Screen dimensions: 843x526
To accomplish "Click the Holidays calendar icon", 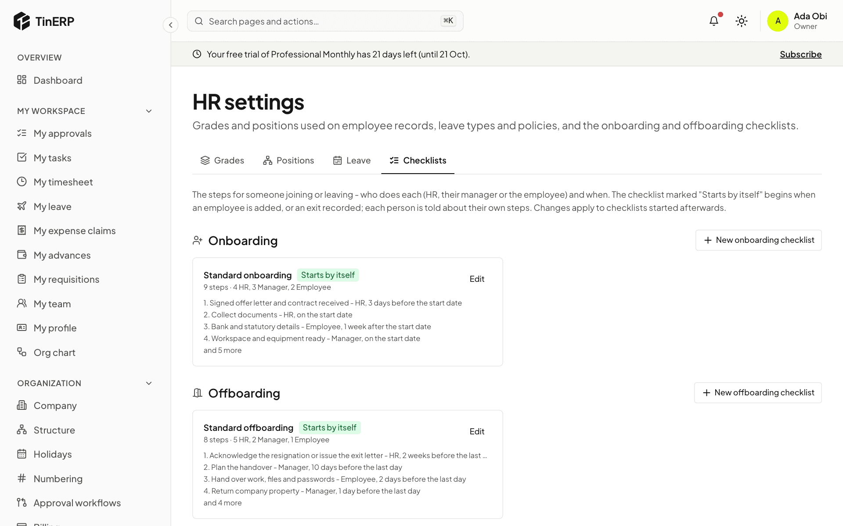I will [22, 454].
